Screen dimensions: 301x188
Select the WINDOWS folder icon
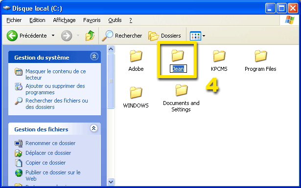(136, 92)
